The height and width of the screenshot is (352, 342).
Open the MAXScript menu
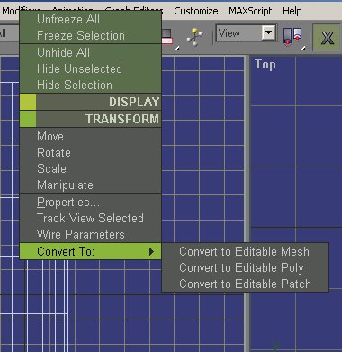point(250,11)
